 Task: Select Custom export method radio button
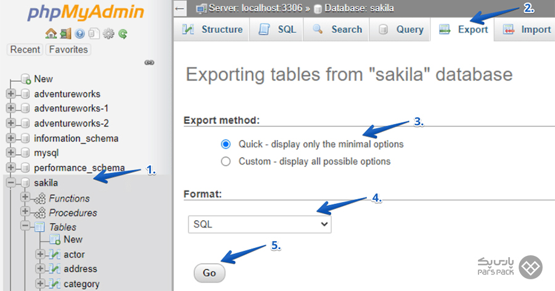[x=226, y=162]
